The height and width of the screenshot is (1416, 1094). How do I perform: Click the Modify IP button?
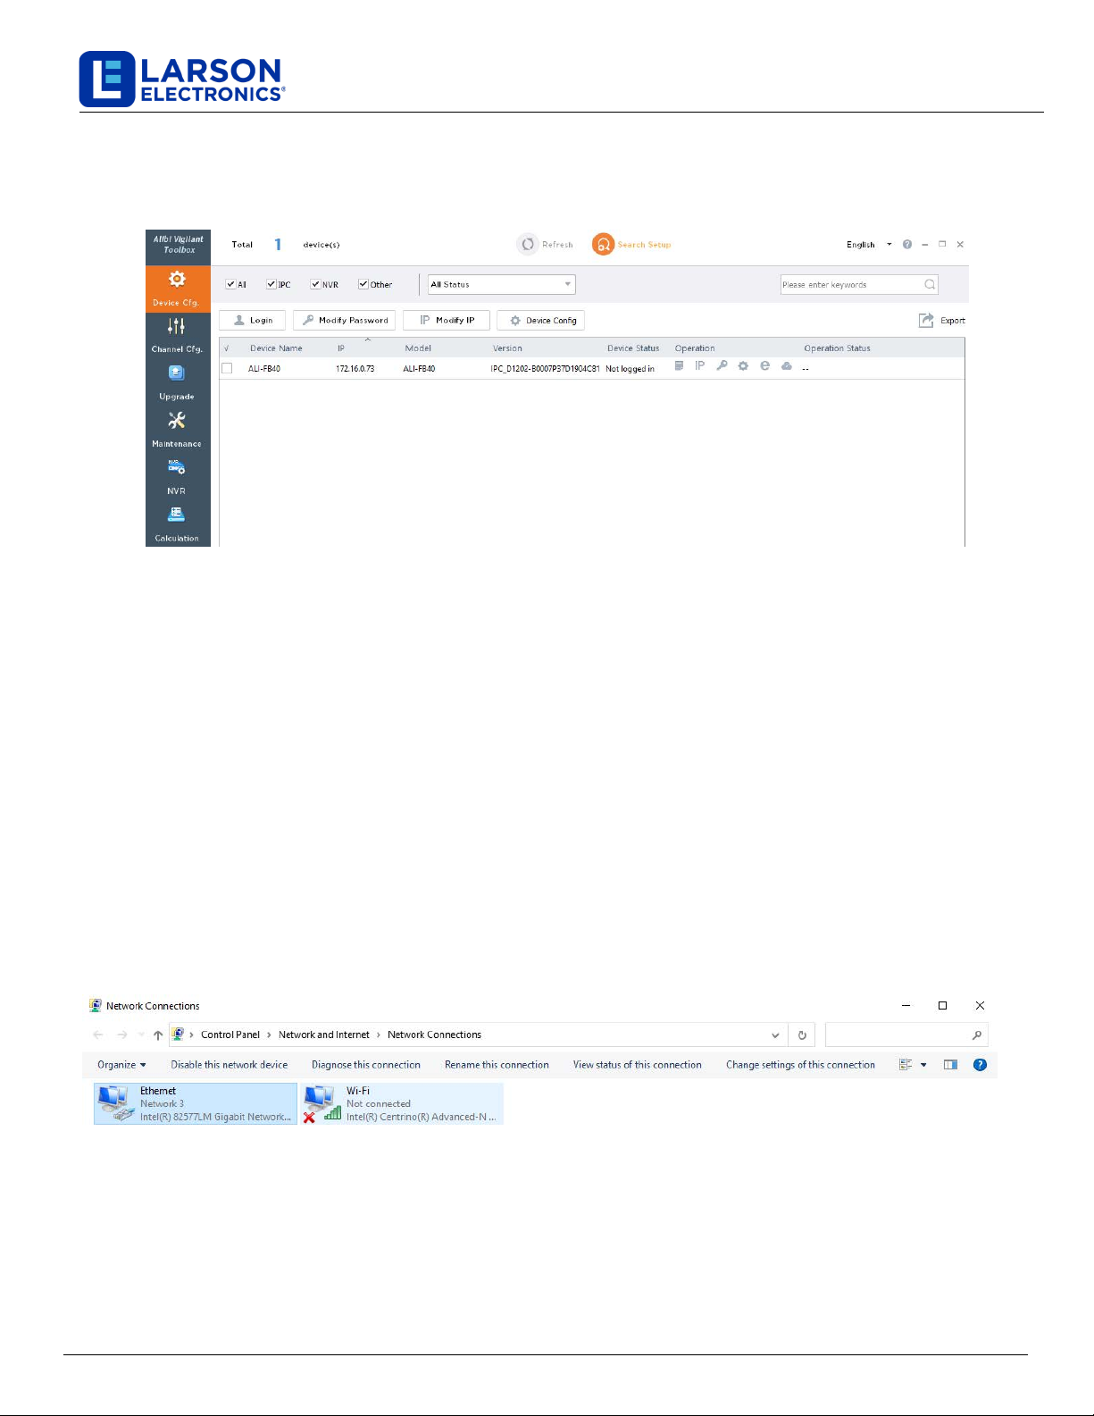[447, 321]
